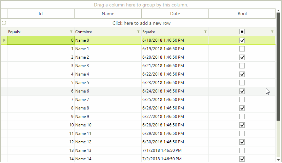Check the Bool checkbox for Name 13
282x163 pixels.
[x=242, y=150]
